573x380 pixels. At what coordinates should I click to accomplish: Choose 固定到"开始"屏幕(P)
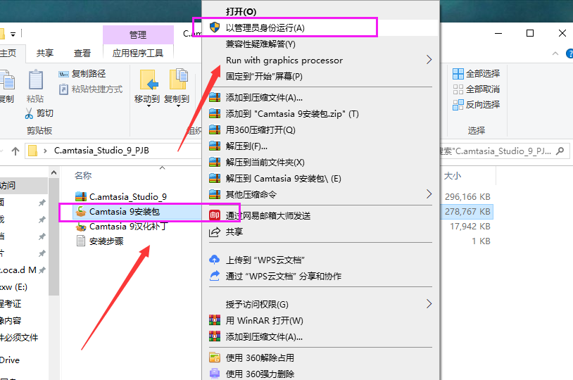(x=264, y=77)
